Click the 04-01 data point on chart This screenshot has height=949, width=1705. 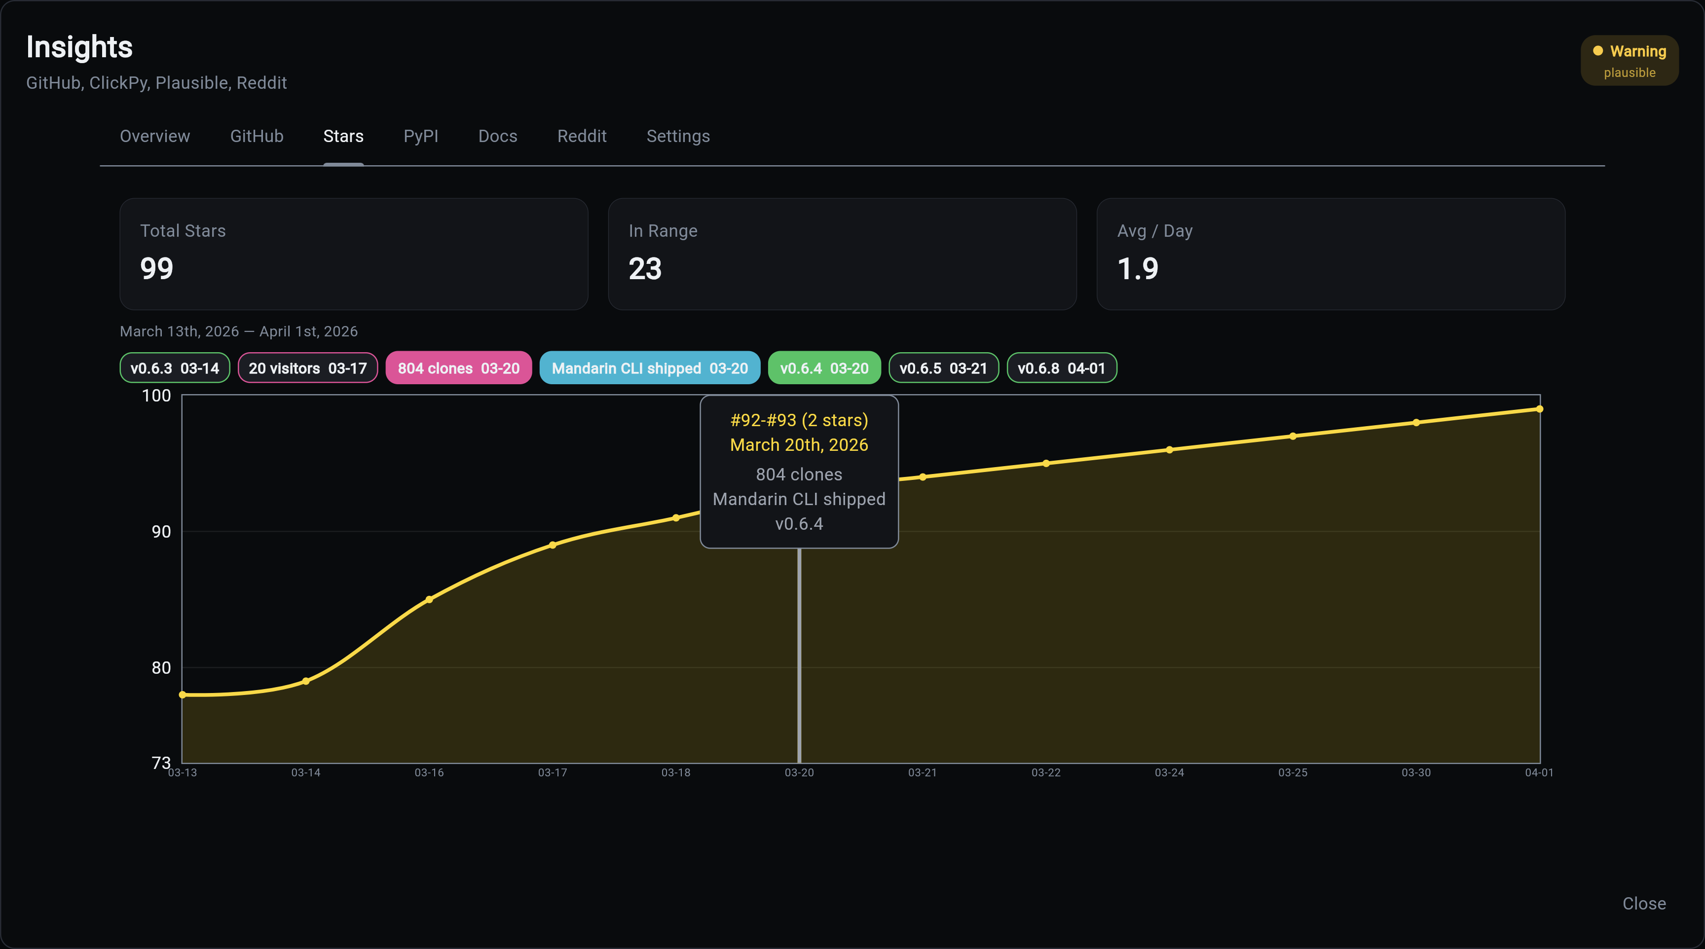point(1539,409)
